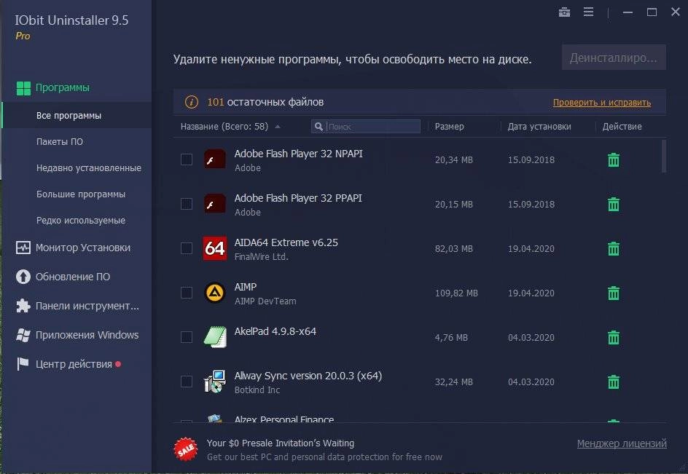Click the Software Updater arrow icon
The width and height of the screenshot is (688, 474).
(x=23, y=277)
